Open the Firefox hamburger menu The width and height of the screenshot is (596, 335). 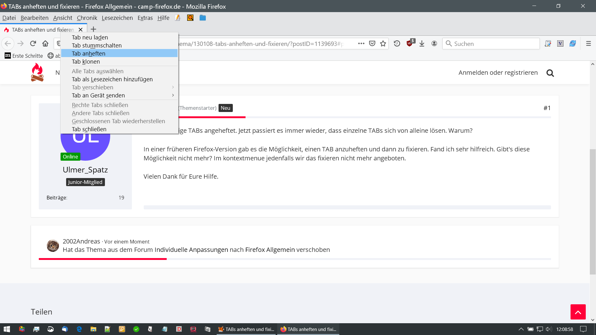(x=588, y=43)
